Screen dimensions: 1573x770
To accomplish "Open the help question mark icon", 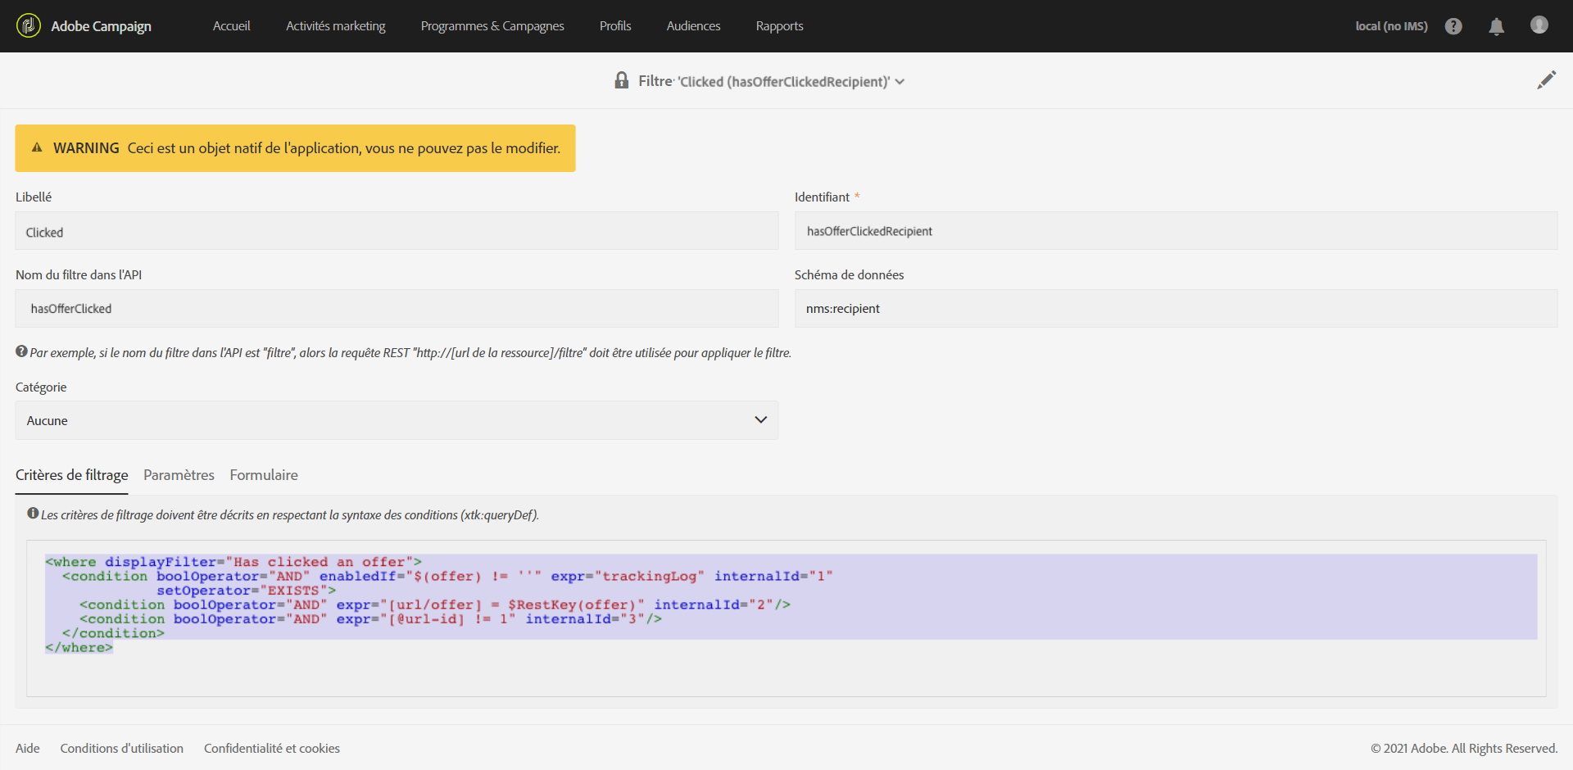I will click(1453, 26).
